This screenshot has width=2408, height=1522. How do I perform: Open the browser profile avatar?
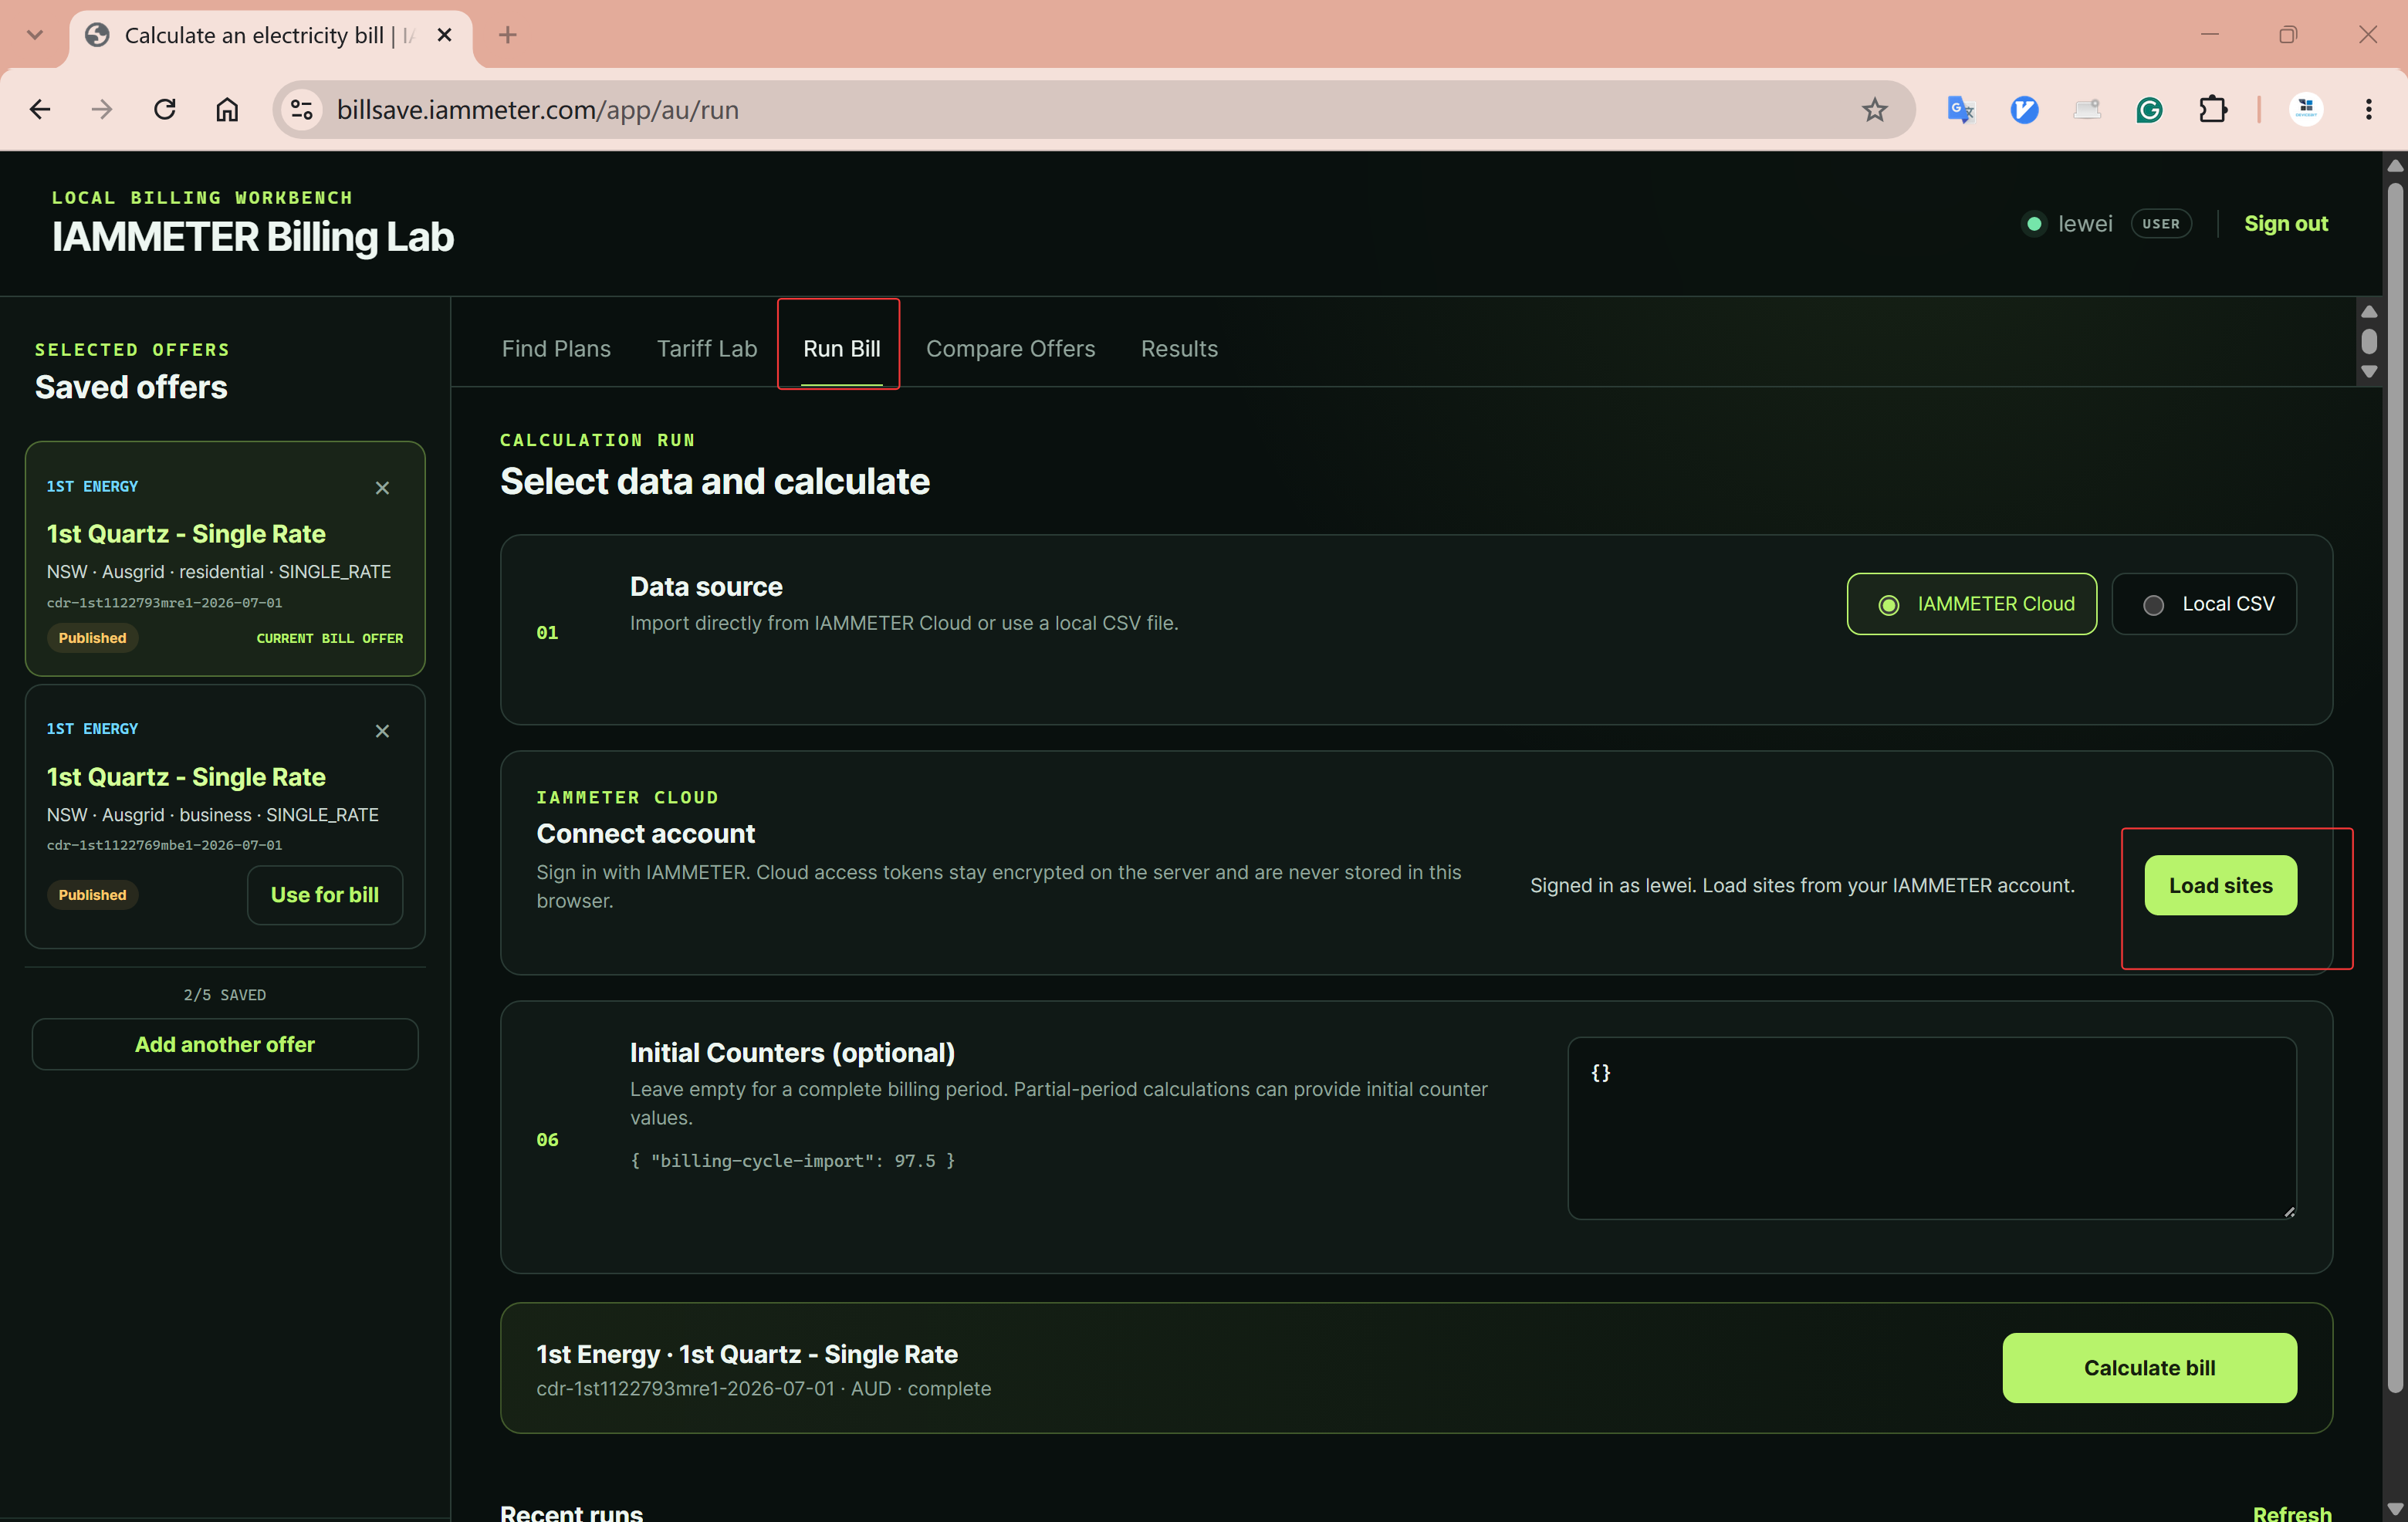pyautogui.click(x=2306, y=110)
